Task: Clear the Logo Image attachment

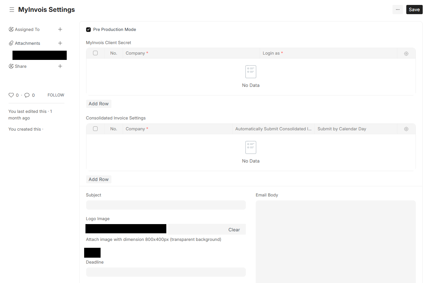Action: point(234,230)
